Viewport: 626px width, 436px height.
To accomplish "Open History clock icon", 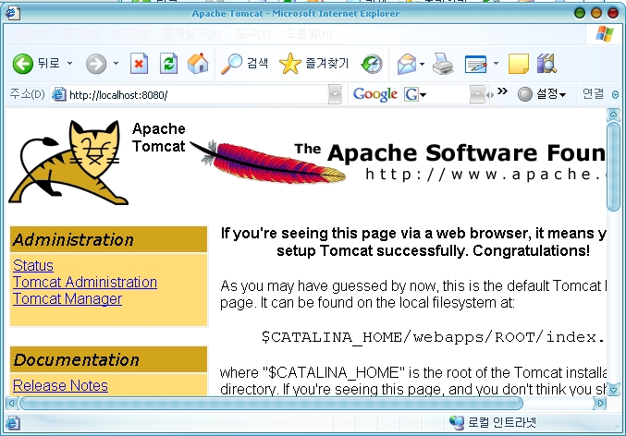I will pos(372,64).
